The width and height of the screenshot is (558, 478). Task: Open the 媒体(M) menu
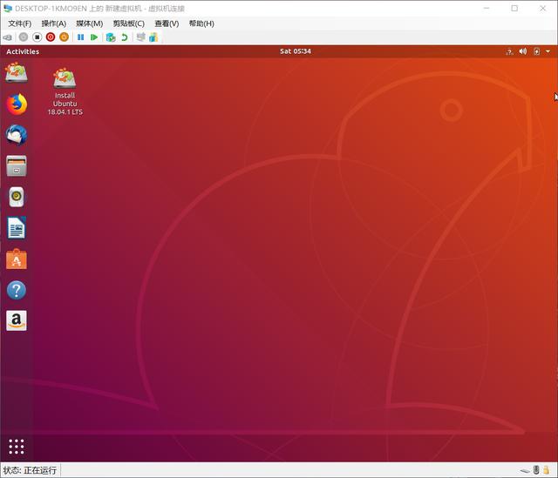click(89, 24)
